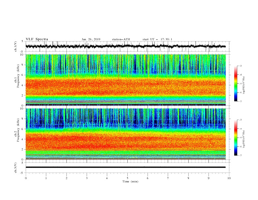The height and width of the screenshot is (200, 258).
Task: Click the ch.3 voltage trace line
Action: tap(125, 167)
